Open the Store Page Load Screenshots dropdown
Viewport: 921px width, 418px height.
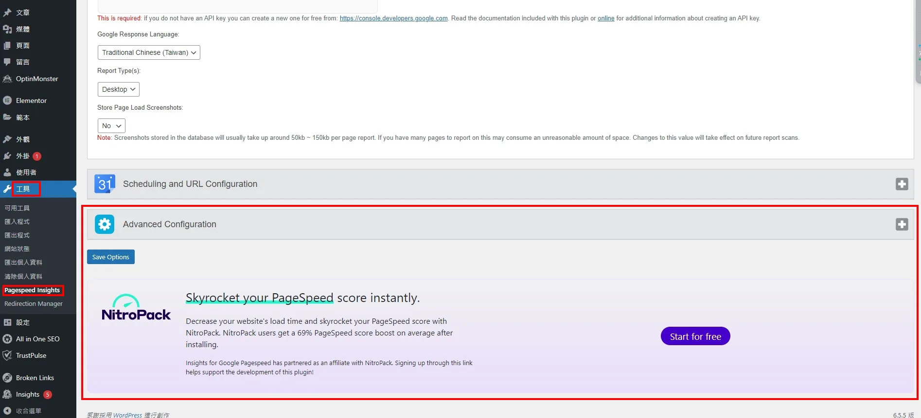click(111, 126)
